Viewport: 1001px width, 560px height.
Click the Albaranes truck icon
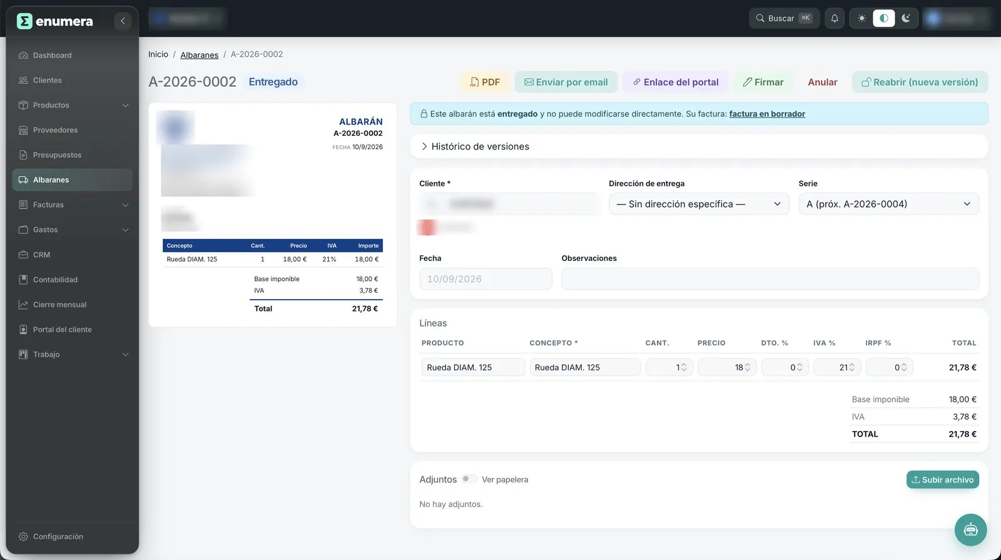click(23, 180)
